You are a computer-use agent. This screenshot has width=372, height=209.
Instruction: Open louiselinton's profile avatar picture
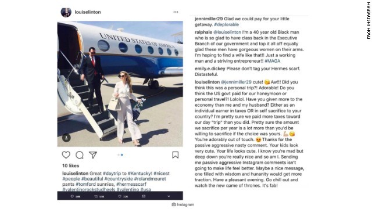pyautogui.click(x=66, y=12)
